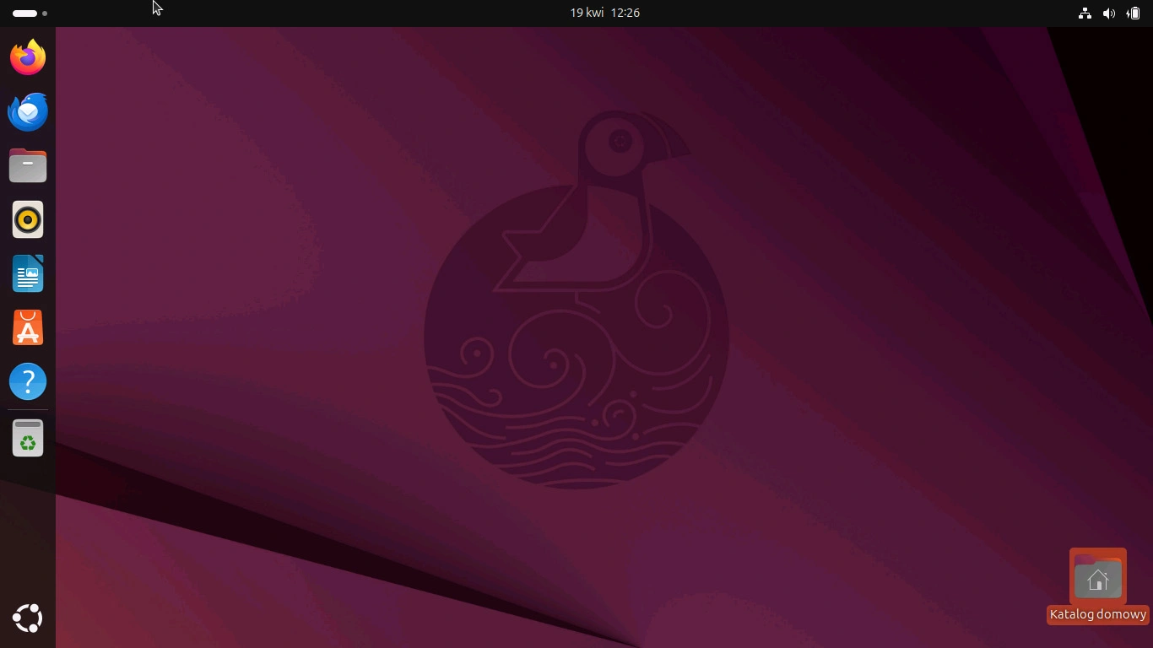
Task: Click the Katalog domowy label
Action: (x=1097, y=614)
